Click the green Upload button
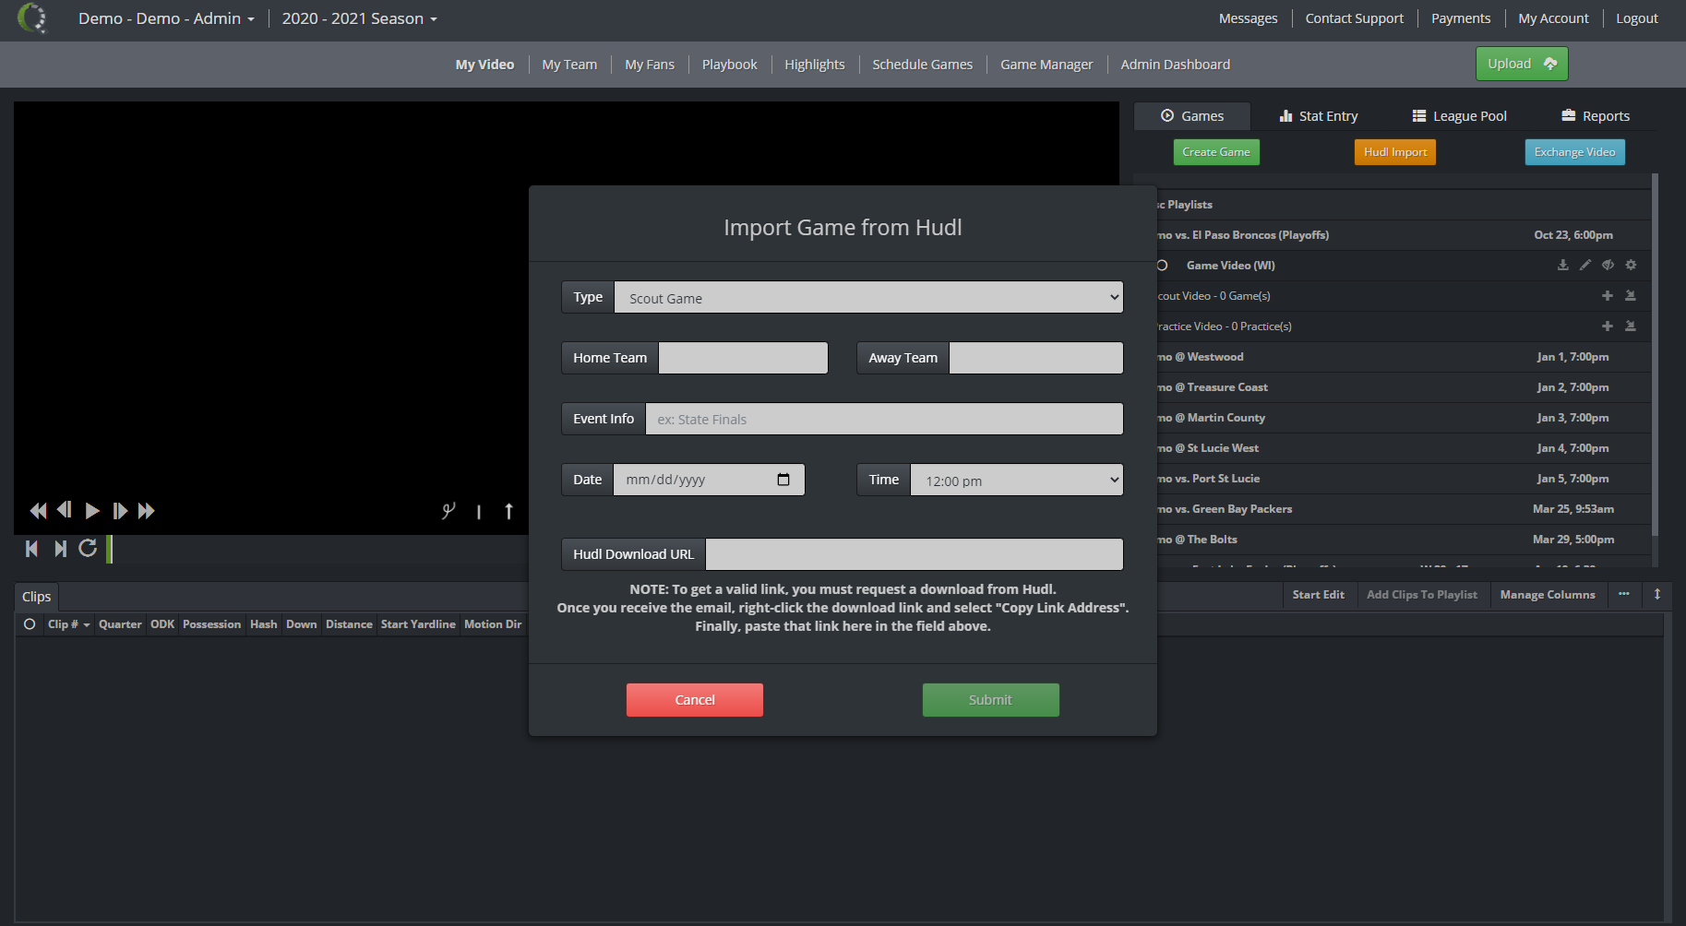The width and height of the screenshot is (1686, 926). point(1522,64)
